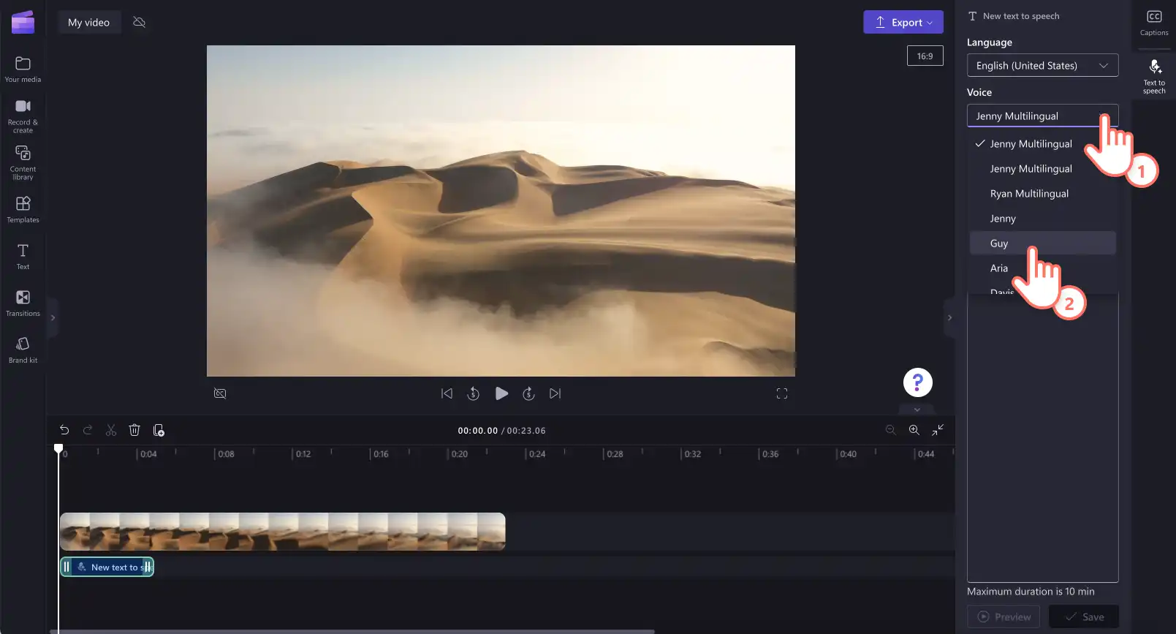Open the 16:9 aspect ratio selector
The width and height of the screenshot is (1176, 634).
click(x=925, y=56)
